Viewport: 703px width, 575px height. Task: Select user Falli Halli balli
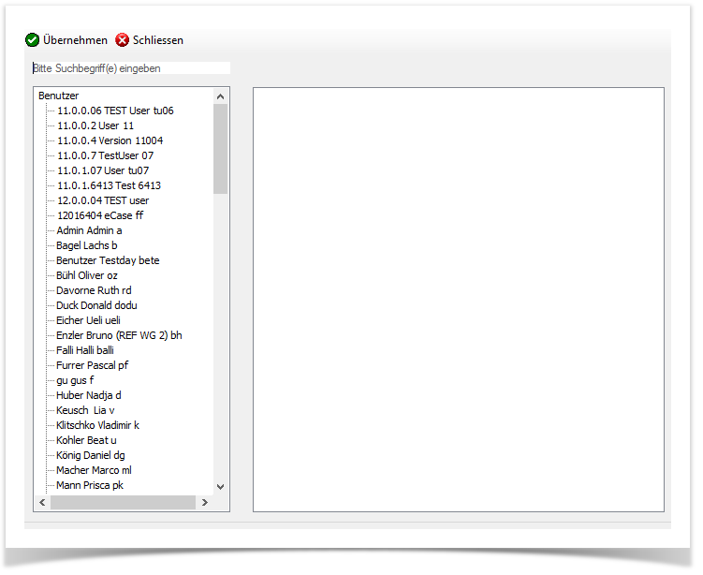85,350
